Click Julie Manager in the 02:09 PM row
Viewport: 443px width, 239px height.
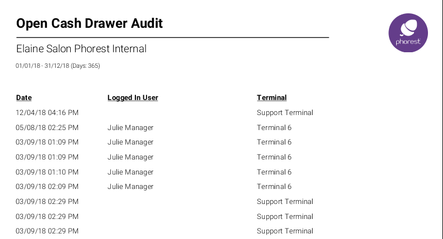130,187
